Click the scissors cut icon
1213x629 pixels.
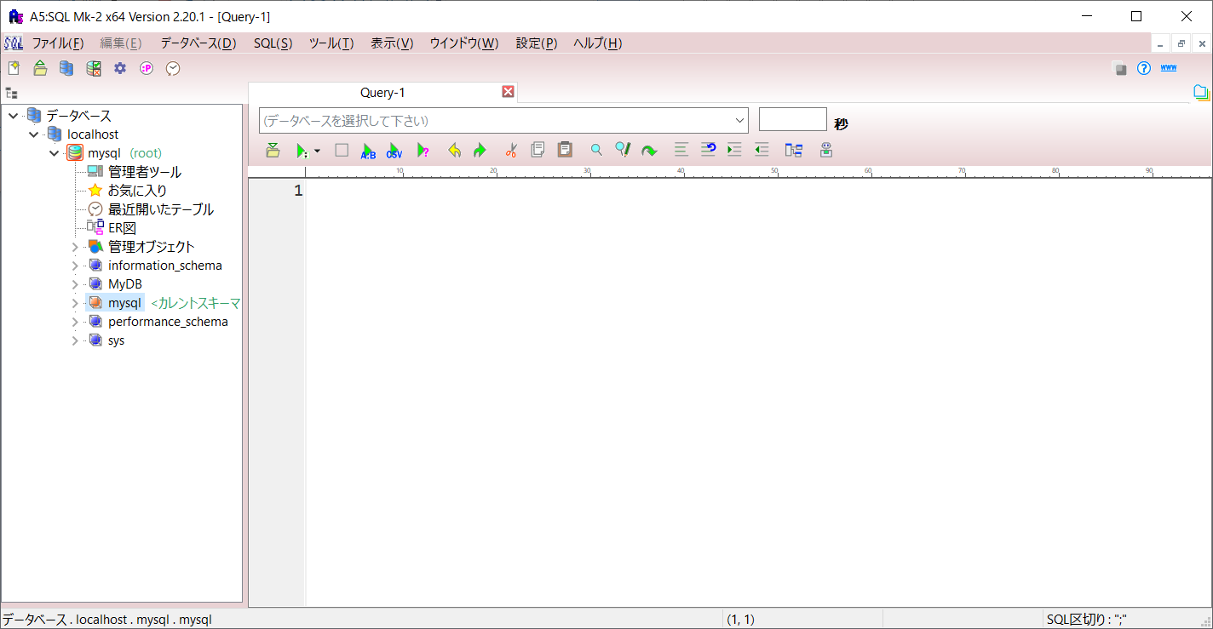coord(511,151)
